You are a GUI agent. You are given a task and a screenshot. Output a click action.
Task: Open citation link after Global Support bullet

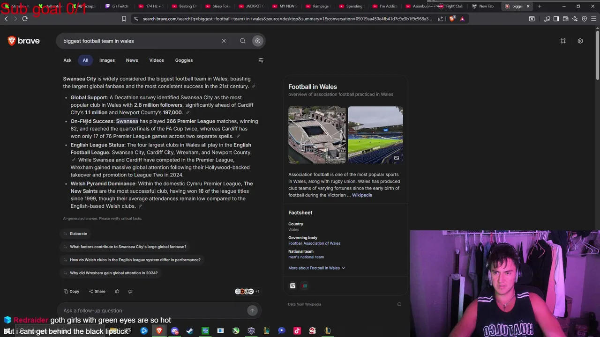188,113
